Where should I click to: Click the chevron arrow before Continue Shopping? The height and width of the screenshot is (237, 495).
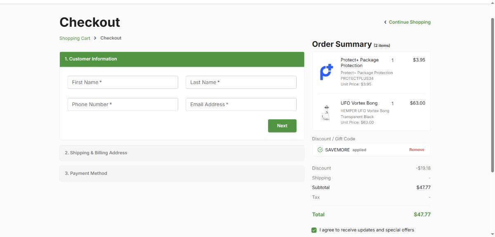pyautogui.click(x=385, y=22)
